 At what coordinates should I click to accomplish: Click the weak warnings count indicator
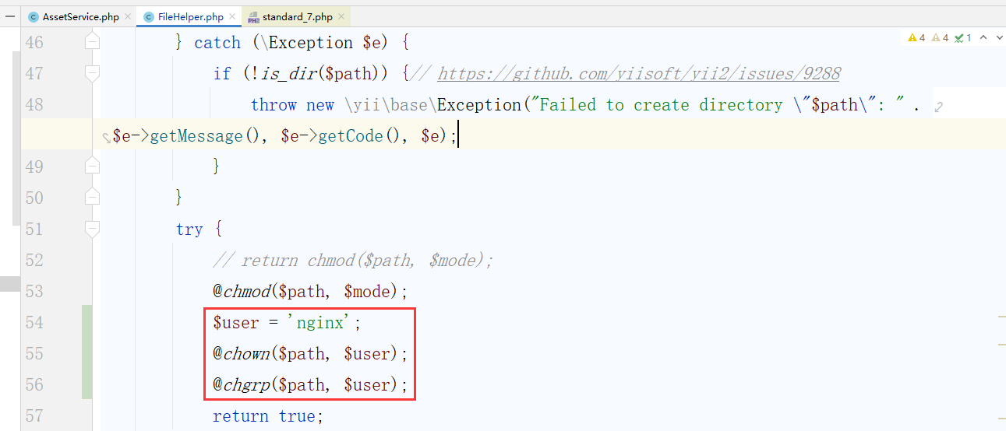pyautogui.click(x=940, y=37)
